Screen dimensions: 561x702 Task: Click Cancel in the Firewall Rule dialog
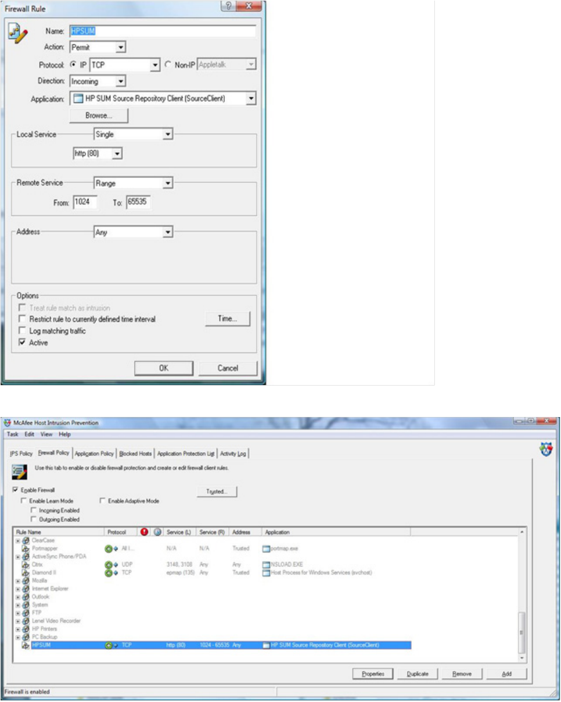point(228,368)
